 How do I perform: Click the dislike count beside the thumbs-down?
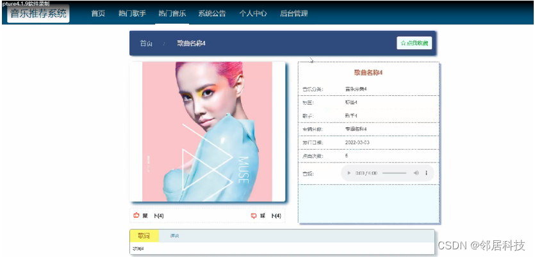(x=276, y=216)
